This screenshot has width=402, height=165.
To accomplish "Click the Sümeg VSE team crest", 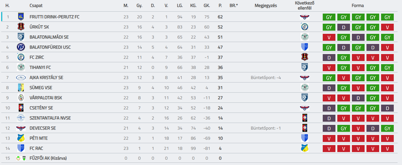I will tap(21, 88).
